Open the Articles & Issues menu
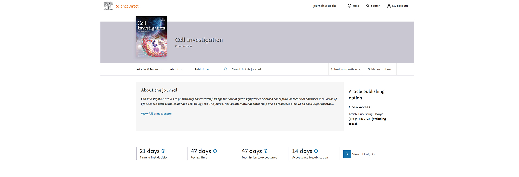Viewport: 519px width, 177px height. 149,69
